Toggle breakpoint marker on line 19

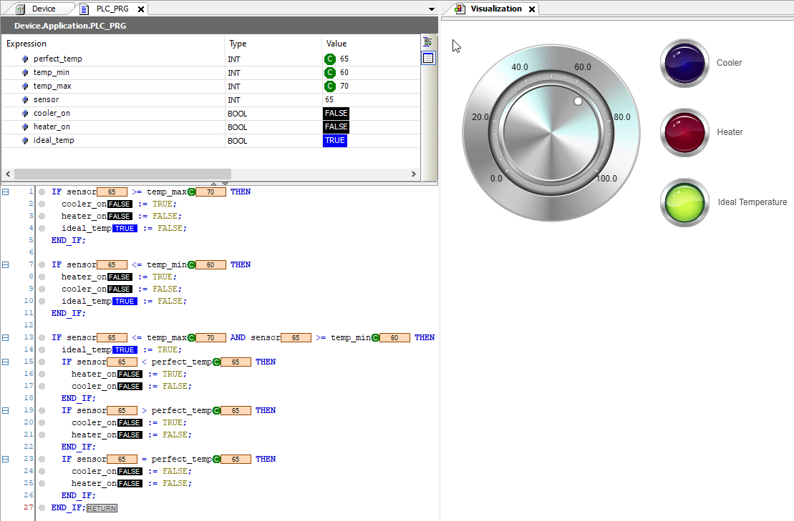click(42, 410)
